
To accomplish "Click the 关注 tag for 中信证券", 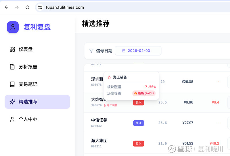I will point(139,123).
